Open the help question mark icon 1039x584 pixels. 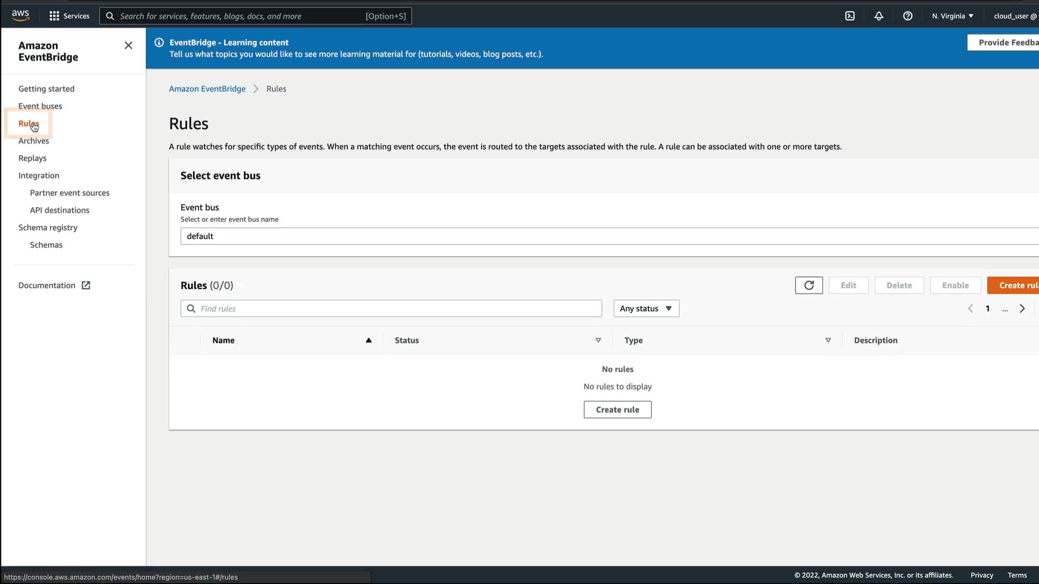(908, 16)
